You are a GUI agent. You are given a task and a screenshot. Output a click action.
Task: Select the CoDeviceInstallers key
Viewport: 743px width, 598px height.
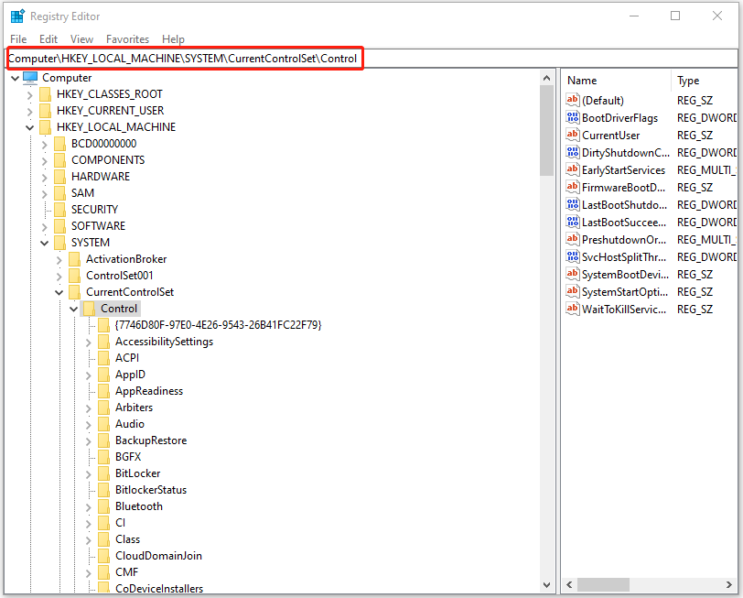coord(159,589)
